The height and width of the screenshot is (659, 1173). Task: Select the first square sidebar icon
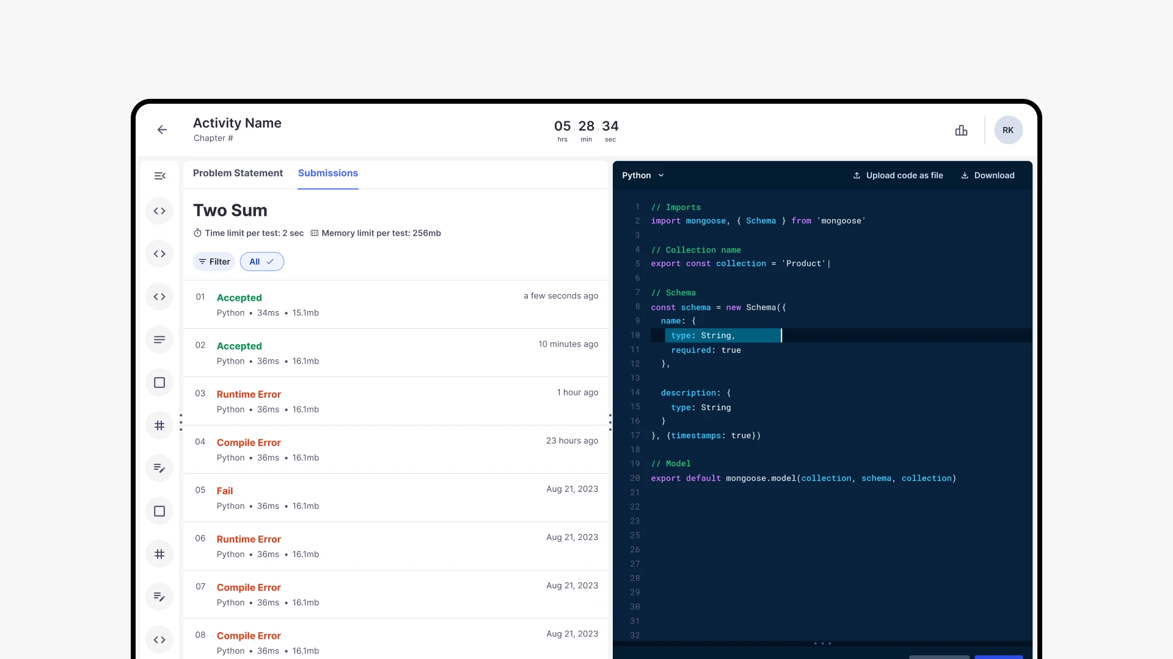(159, 383)
